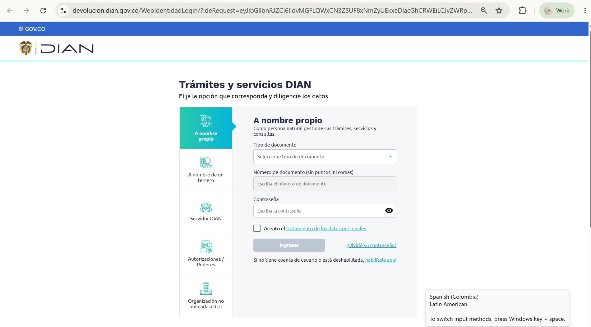Screen dimensions: 591x327
Task: Click the URL address bar
Action: (x=272, y=11)
